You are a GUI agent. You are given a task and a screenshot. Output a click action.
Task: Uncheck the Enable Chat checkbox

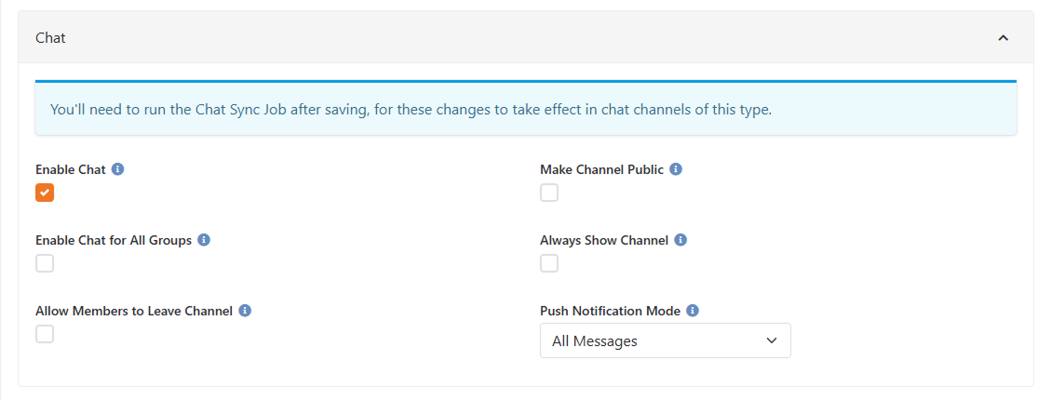[x=45, y=193]
